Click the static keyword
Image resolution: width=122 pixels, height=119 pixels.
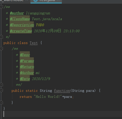coord(32,91)
